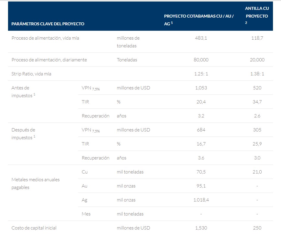Click the value 2.6

click(x=257, y=116)
